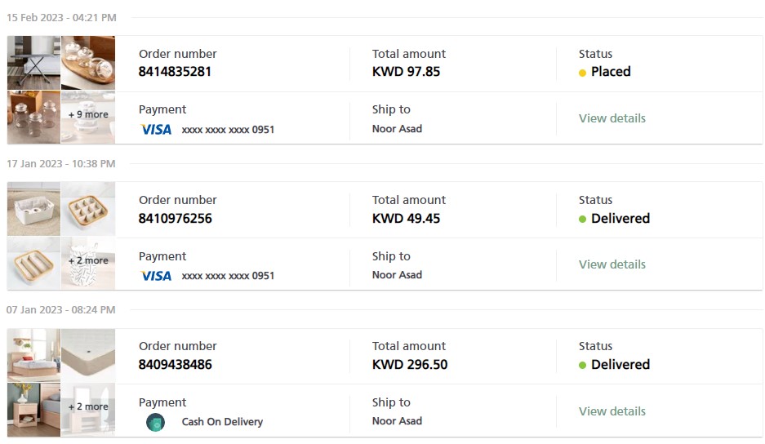
Task: Open the ironing board product thumbnail
Action: pos(33,63)
